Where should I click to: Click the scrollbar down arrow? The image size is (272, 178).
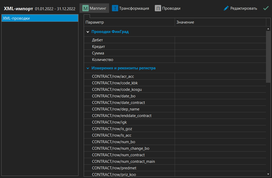point(268,174)
